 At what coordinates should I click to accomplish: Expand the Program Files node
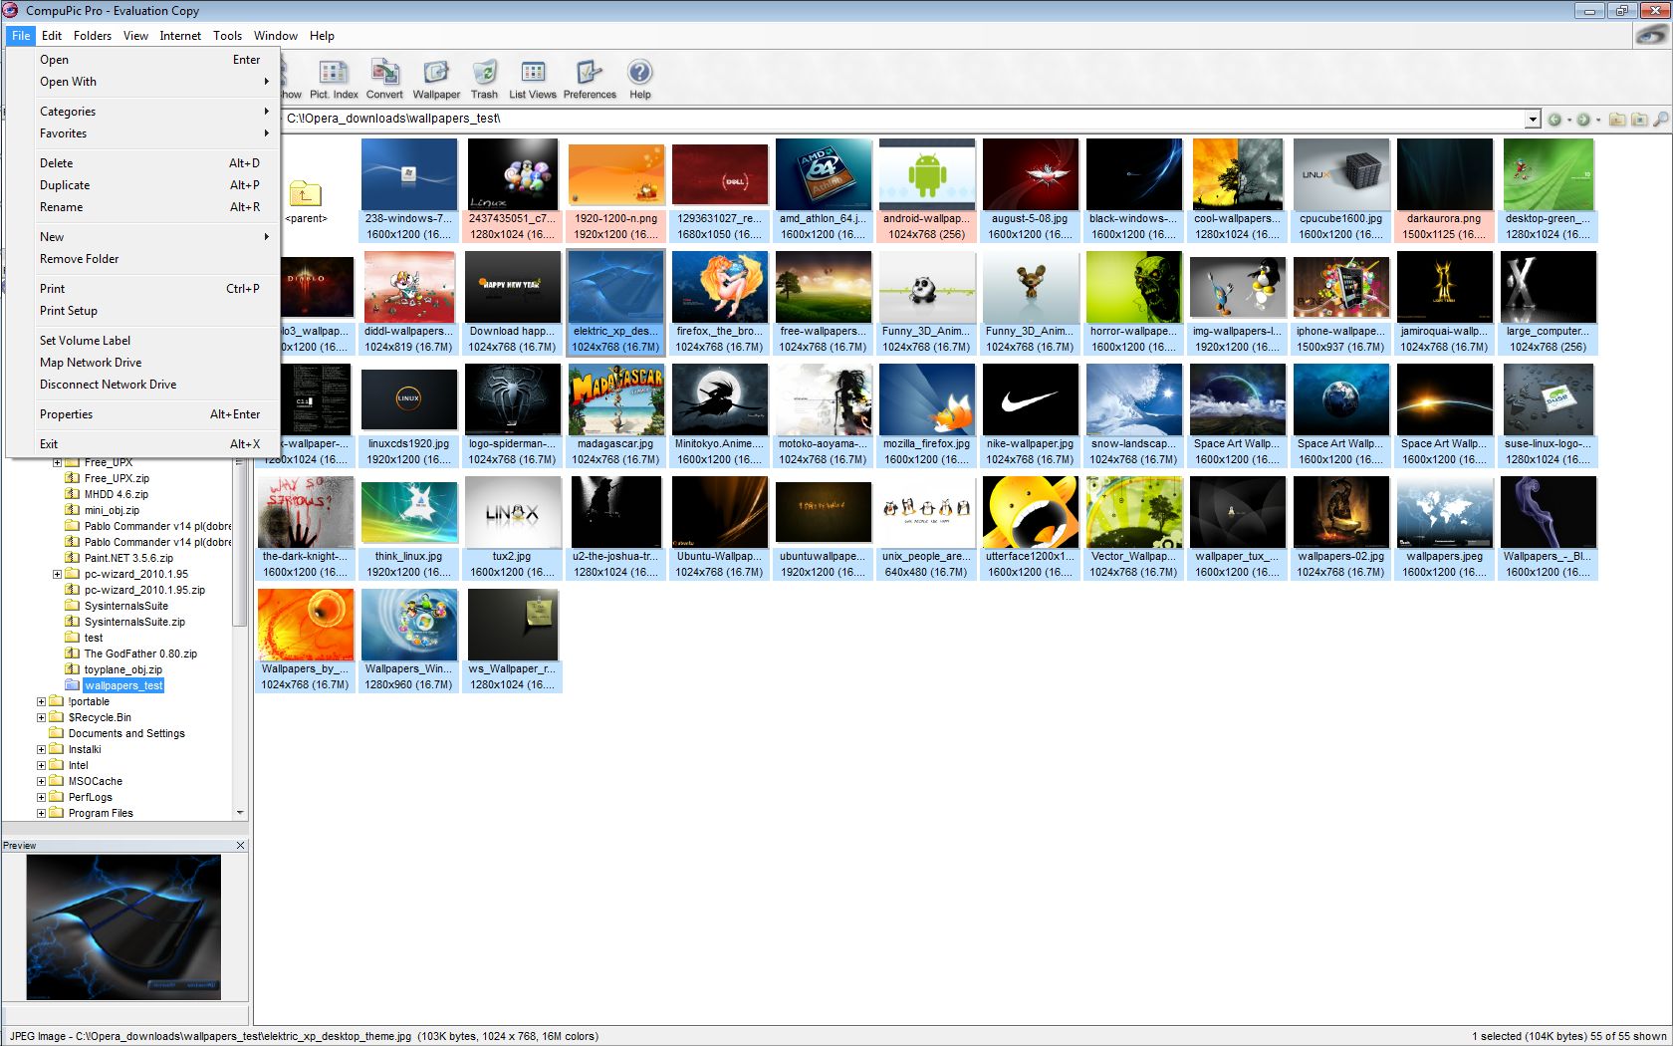pos(41,813)
